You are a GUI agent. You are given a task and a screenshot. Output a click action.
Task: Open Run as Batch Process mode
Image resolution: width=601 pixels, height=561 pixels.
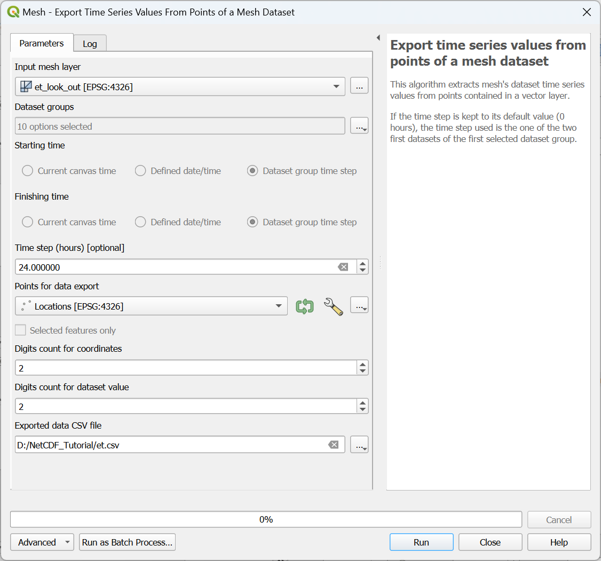click(126, 542)
